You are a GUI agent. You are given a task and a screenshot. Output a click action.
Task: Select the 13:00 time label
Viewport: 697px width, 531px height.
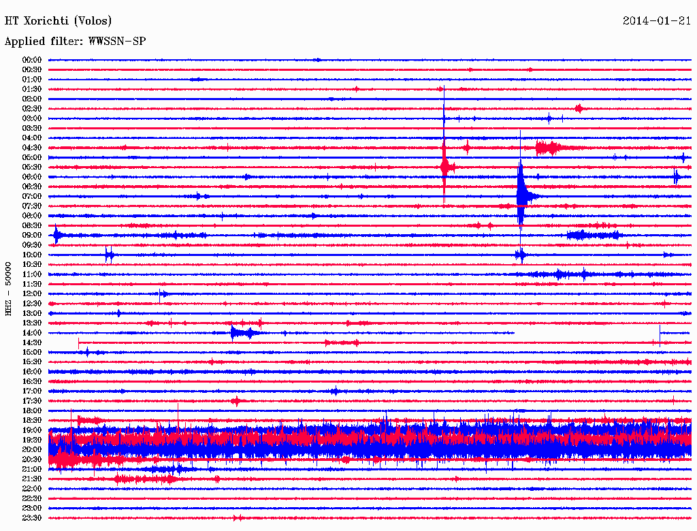tap(32, 313)
